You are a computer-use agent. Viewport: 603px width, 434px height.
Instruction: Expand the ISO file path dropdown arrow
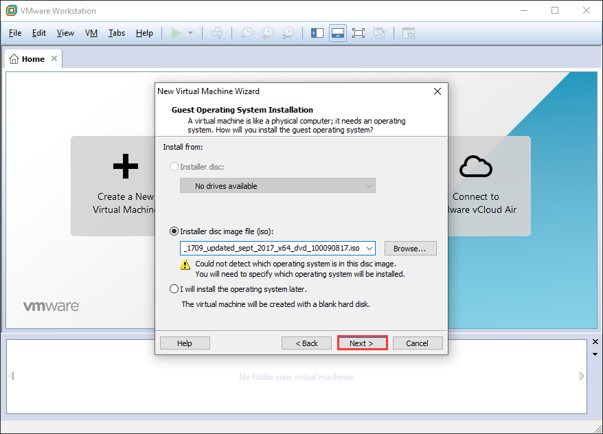click(x=369, y=249)
